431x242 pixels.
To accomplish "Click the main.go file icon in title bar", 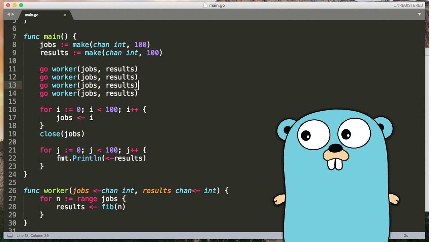I will point(205,5).
